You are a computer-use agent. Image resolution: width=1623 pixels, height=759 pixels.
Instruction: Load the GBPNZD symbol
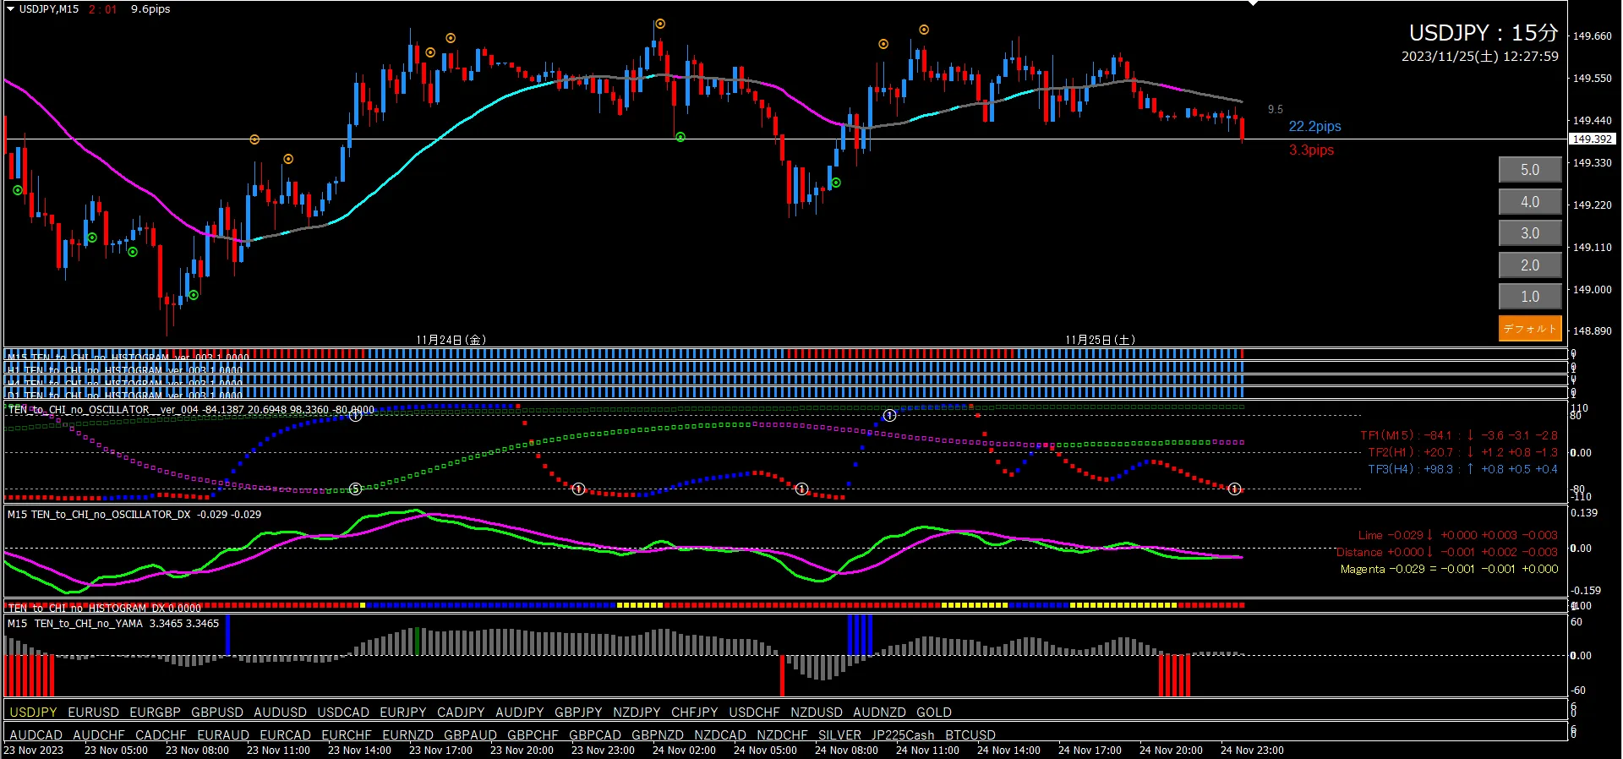(x=658, y=735)
